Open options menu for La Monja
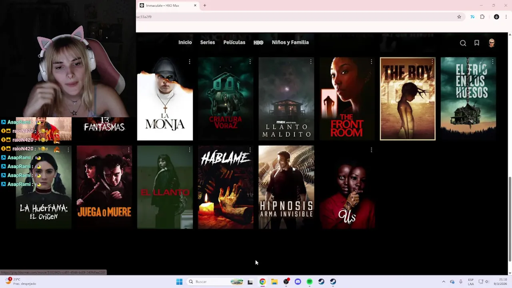This screenshot has height=288, width=512. click(189, 62)
